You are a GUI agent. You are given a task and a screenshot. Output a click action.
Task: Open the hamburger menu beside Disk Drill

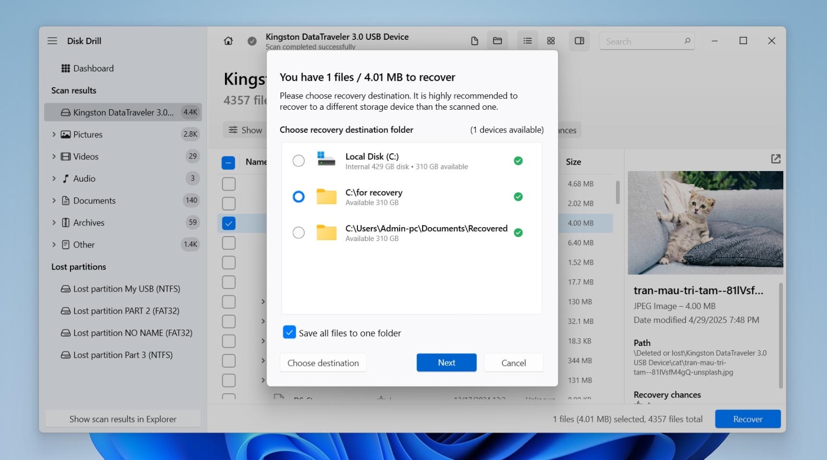[x=52, y=41]
